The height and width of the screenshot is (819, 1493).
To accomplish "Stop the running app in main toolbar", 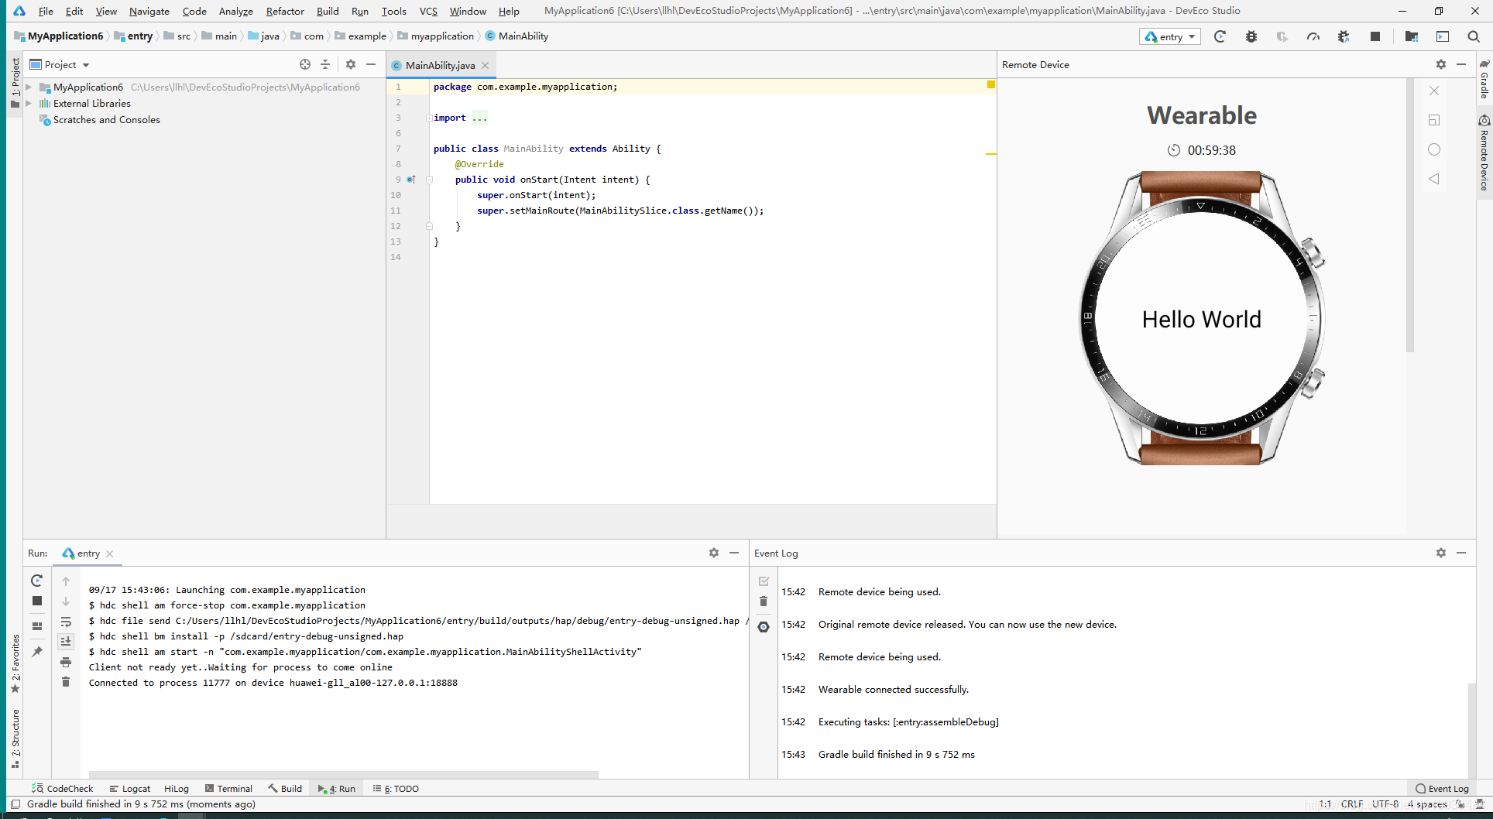I will [1375, 36].
